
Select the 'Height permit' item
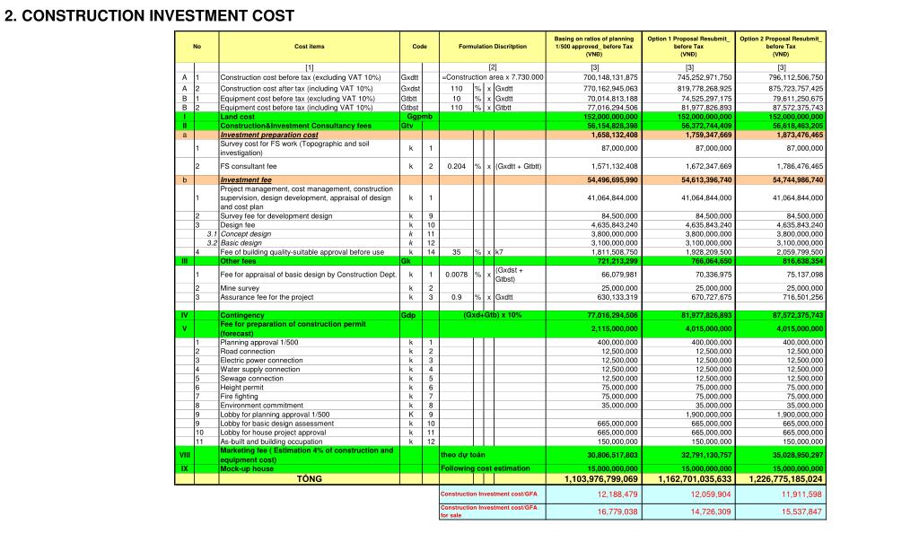pyautogui.click(x=241, y=388)
